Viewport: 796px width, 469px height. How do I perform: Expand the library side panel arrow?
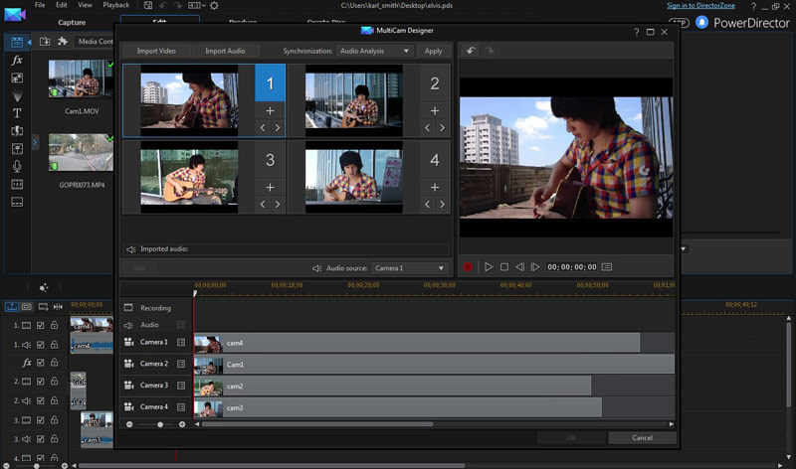click(35, 142)
